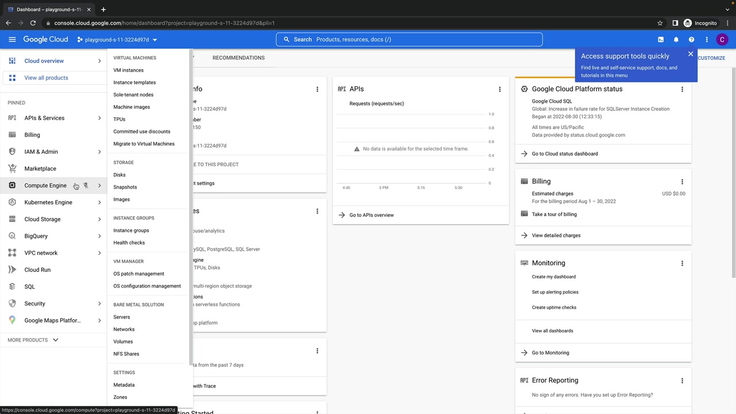Unpin Compute Engine from the sidebar

[x=86, y=186]
